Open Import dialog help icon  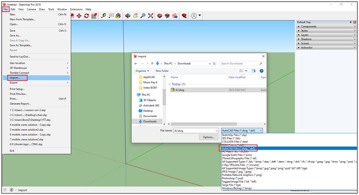coord(262,71)
